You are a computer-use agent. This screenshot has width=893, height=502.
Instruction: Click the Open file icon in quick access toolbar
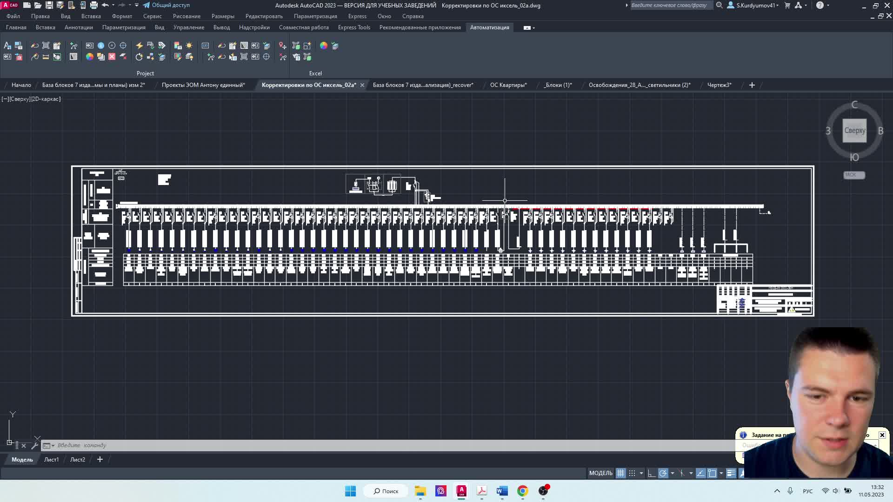point(38,5)
